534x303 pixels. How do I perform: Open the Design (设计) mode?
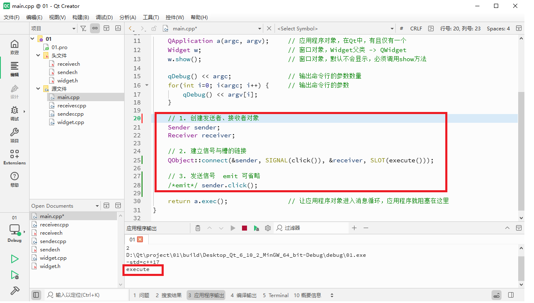[15, 92]
